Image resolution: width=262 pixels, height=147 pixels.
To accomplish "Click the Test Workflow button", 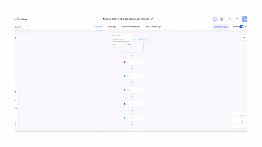I will [221, 27].
